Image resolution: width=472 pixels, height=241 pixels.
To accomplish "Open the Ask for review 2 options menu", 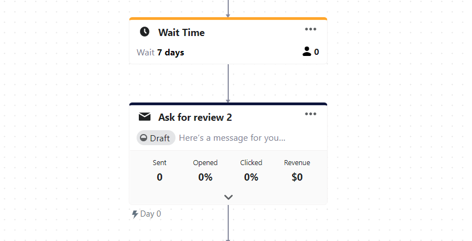I will click(310, 114).
